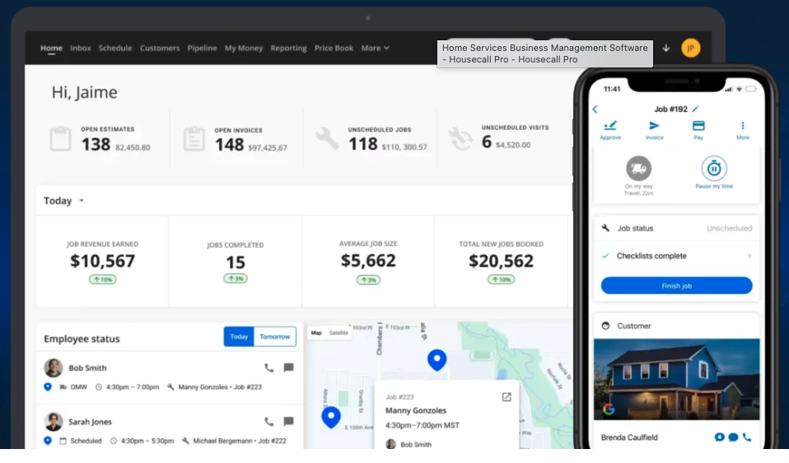Message Sarah Jones using chat icon
Image resolution: width=789 pixels, height=463 pixels.
(288, 421)
